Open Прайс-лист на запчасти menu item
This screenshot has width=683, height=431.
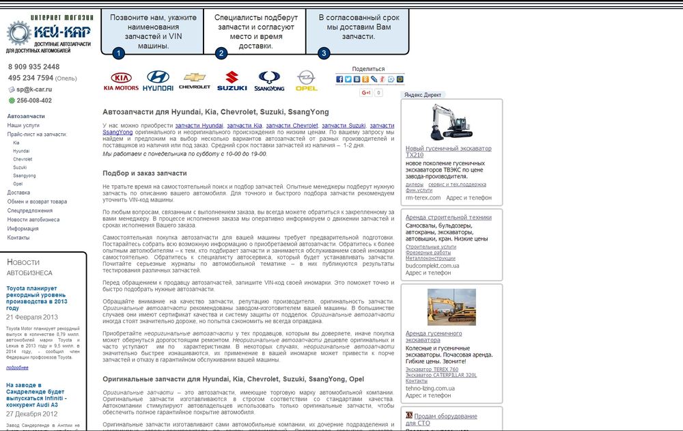click(37, 135)
